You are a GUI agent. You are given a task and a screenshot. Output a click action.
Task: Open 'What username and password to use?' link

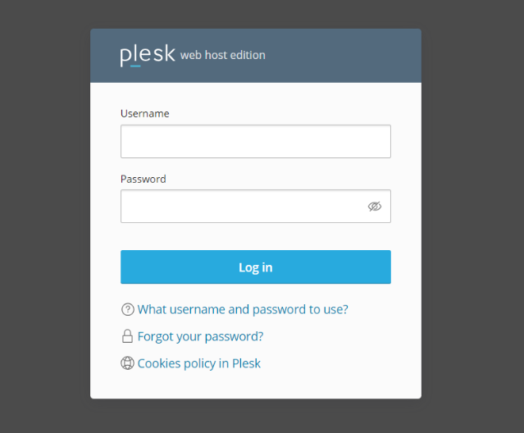(x=243, y=309)
